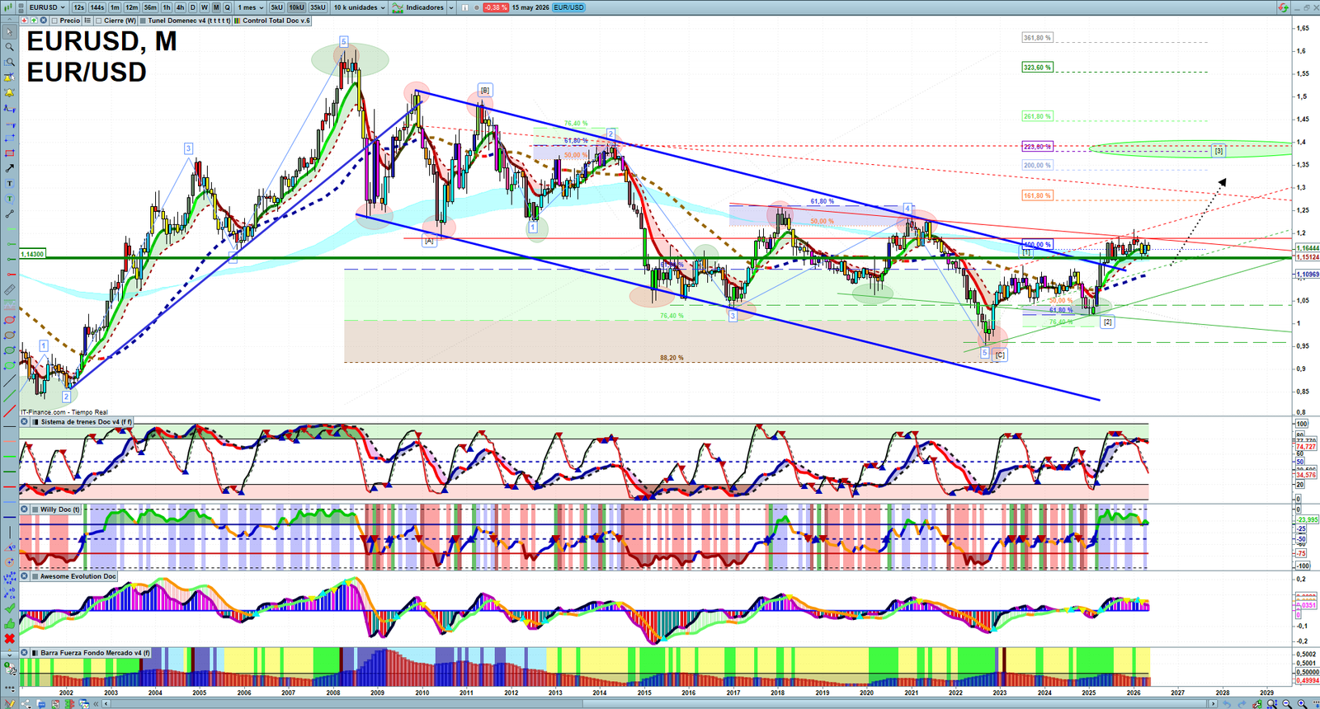Open the list settings icon beside Precio
The width and height of the screenshot is (1320, 709).
[x=87, y=21]
